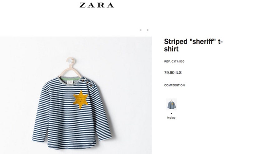This screenshot has height=154, width=273.
Task: Click the product title Striped "sheriff" t-shirt
Action: tap(193, 45)
